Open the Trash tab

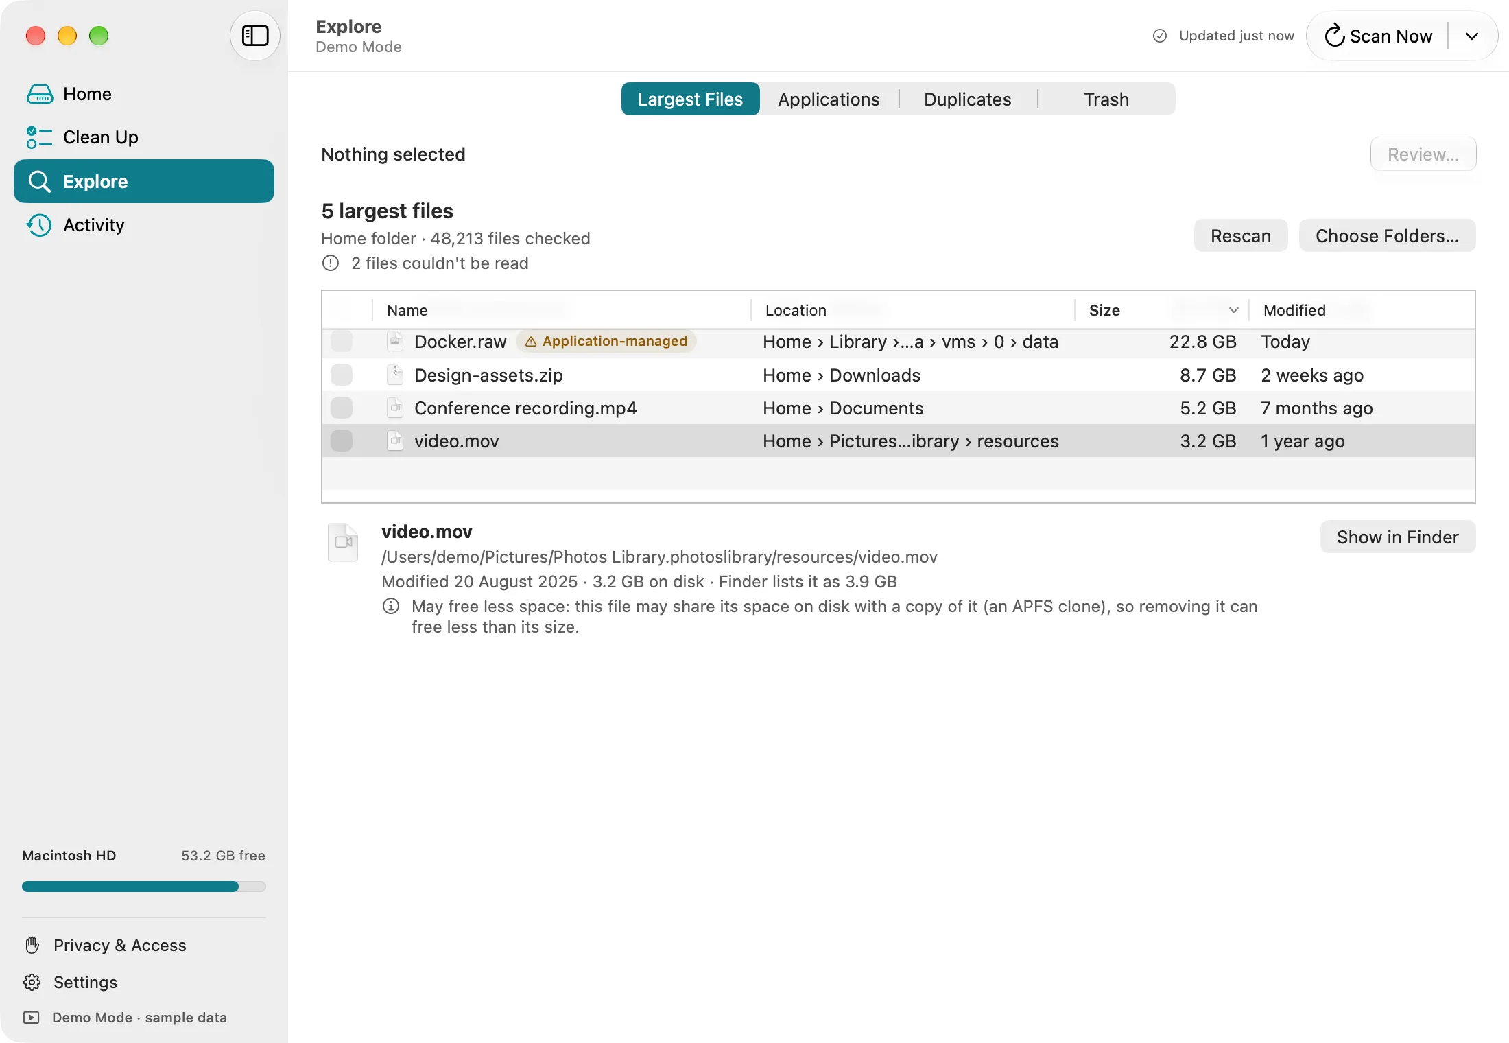[1106, 99]
